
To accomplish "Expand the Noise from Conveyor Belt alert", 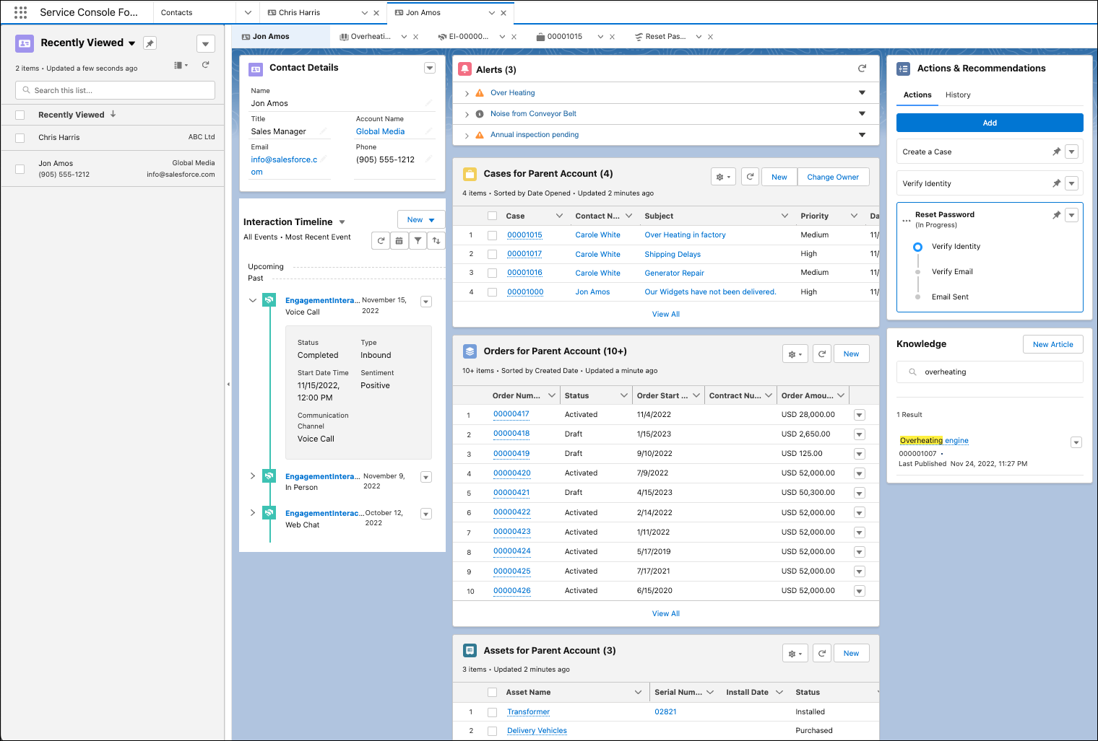I will tap(466, 113).
